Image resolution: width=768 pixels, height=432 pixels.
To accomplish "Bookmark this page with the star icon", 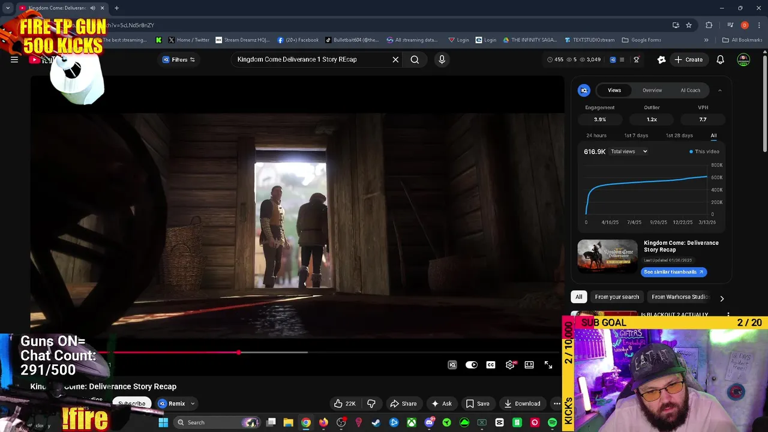I will click(689, 25).
